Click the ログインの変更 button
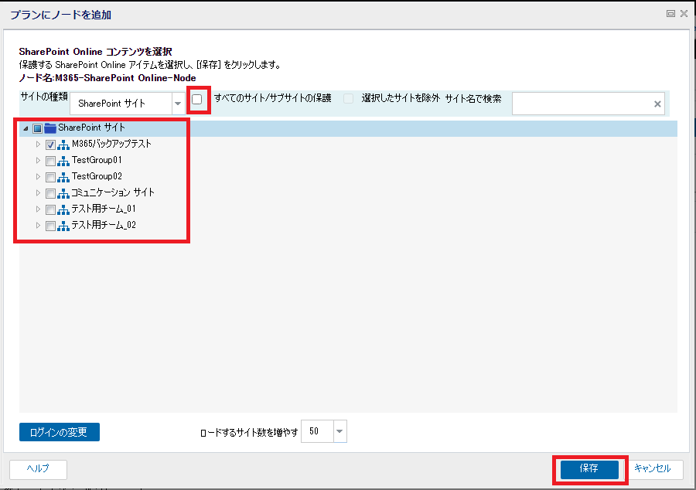 (60, 432)
